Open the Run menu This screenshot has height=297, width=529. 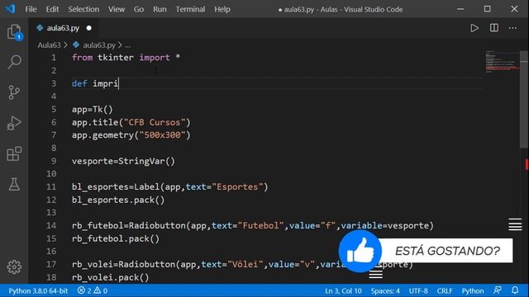(160, 9)
